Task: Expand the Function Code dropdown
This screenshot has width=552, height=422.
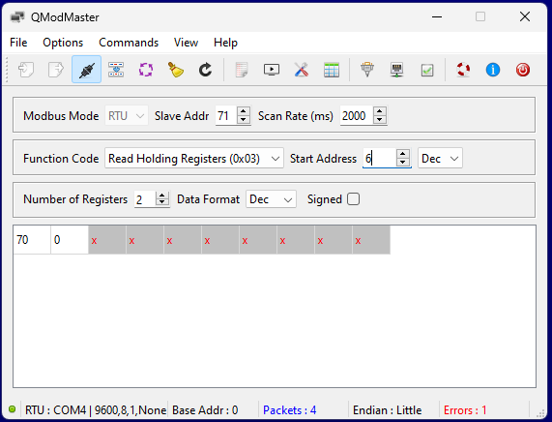Action: tap(194, 159)
